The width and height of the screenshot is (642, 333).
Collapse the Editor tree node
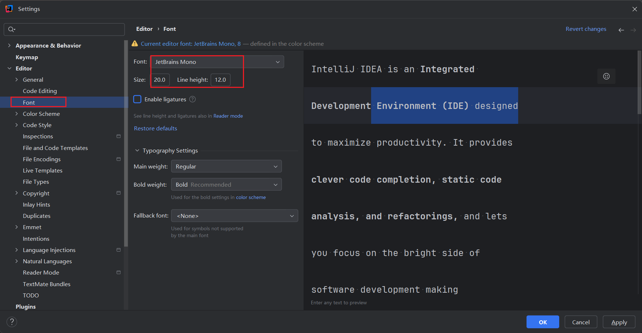click(x=9, y=68)
